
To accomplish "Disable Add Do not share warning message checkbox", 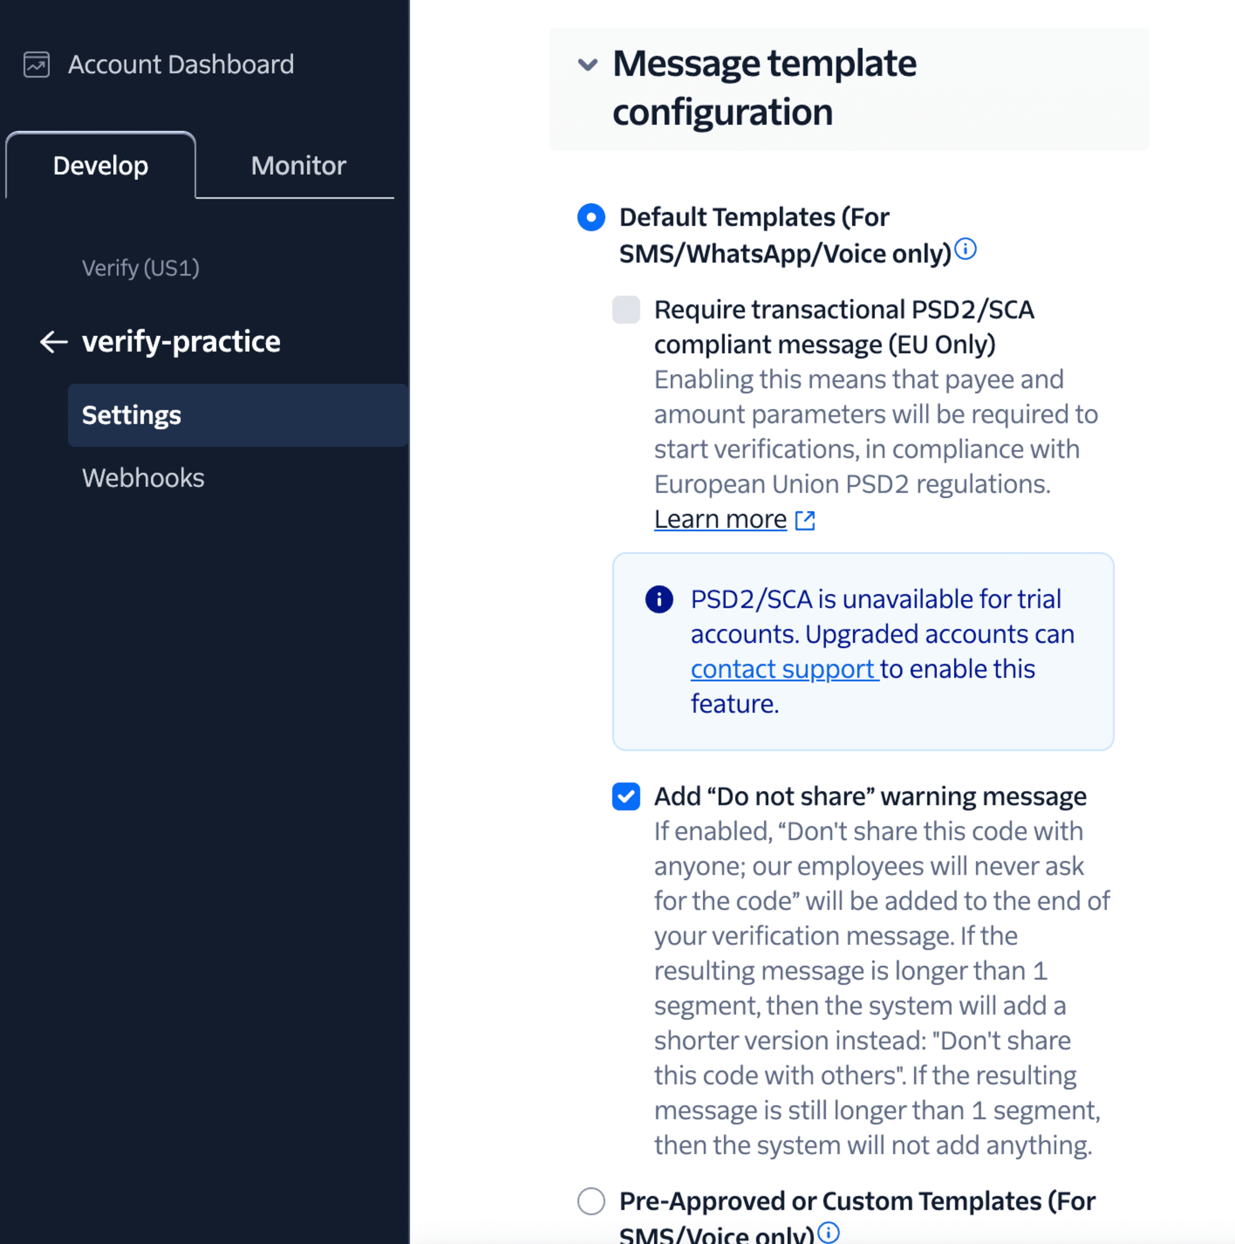I will [x=627, y=795].
